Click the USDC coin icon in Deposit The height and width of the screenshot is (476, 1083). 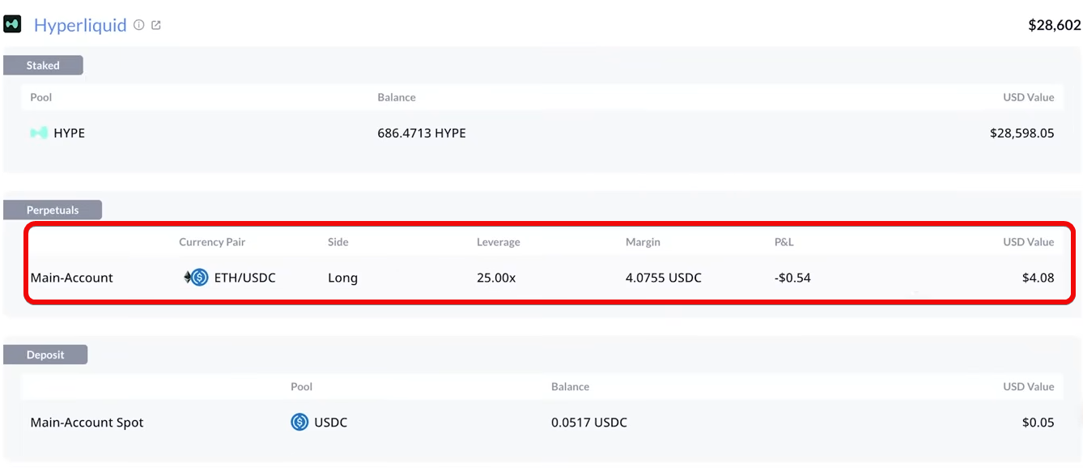click(299, 422)
